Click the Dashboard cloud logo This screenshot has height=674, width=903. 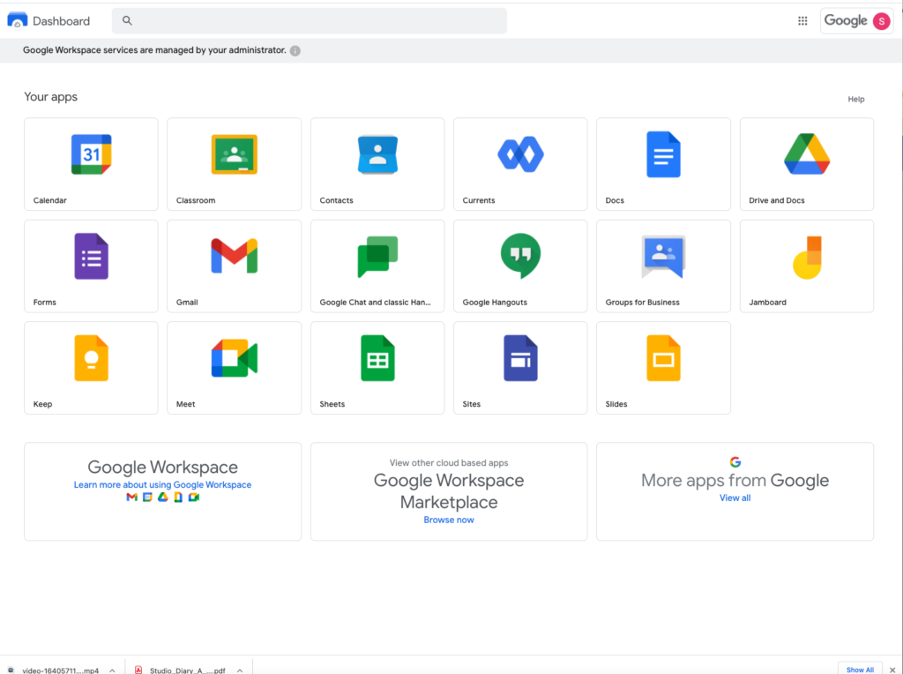pos(18,20)
